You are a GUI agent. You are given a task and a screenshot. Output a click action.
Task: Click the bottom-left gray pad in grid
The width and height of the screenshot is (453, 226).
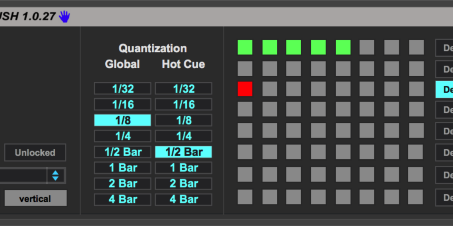click(245, 197)
